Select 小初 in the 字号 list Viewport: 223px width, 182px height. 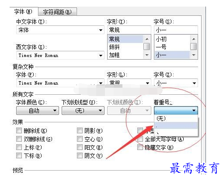point(172,39)
